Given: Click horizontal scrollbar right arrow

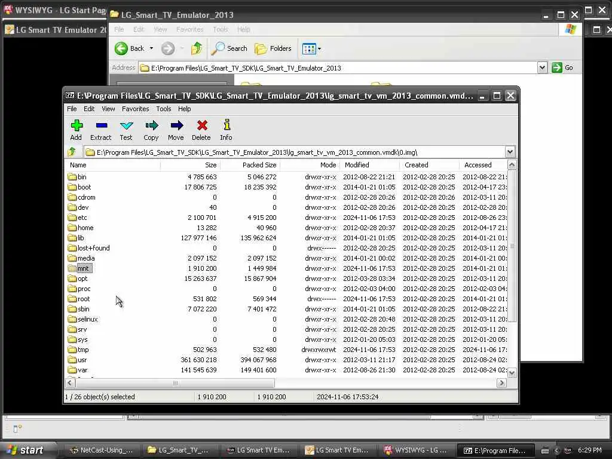Looking at the screenshot, I should point(501,383).
